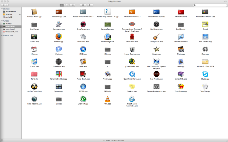Select the Front Row.app chair icon
The image size is (228, 142).
pyautogui.click(x=132, y=37)
